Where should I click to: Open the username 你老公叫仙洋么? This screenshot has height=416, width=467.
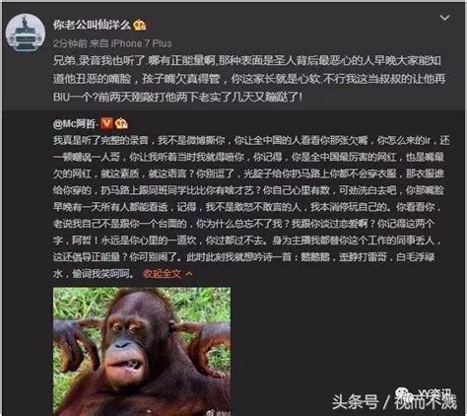click(x=92, y=25)
